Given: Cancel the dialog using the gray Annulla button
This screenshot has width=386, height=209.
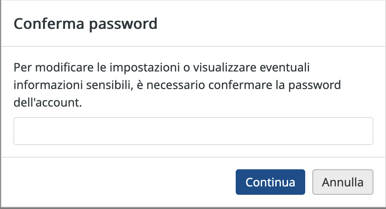Looking at the screenshot, I should 343,182.
